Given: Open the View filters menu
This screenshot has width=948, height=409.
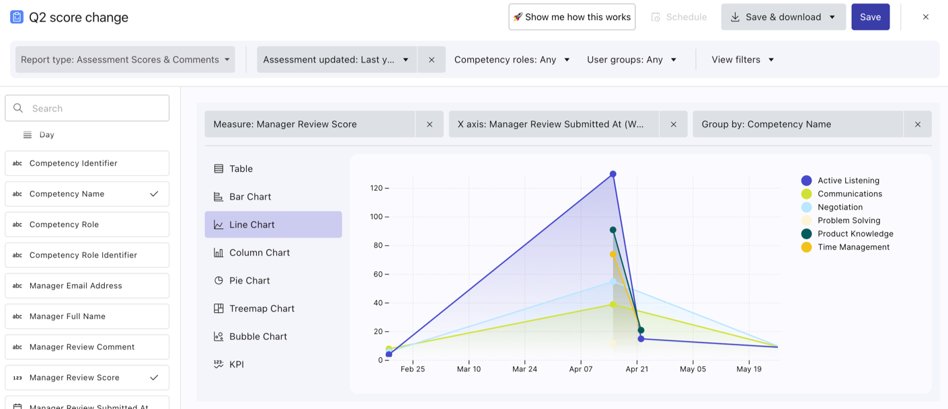Looking at the screenshot, I should (742, 60).
